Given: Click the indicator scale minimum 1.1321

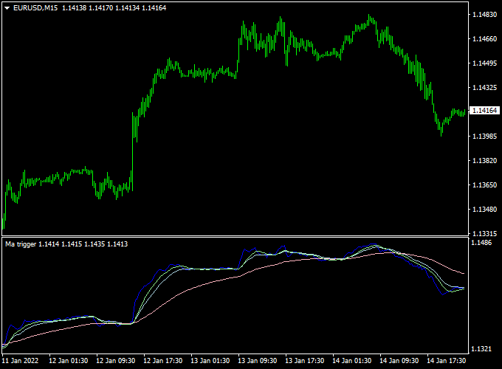Looking at the screenshot, I should coord(481,349).
